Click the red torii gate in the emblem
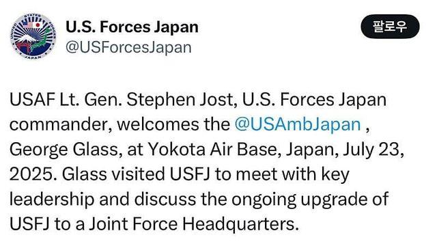437x246 pixels. pyautogui.click(x=24, y=46)
